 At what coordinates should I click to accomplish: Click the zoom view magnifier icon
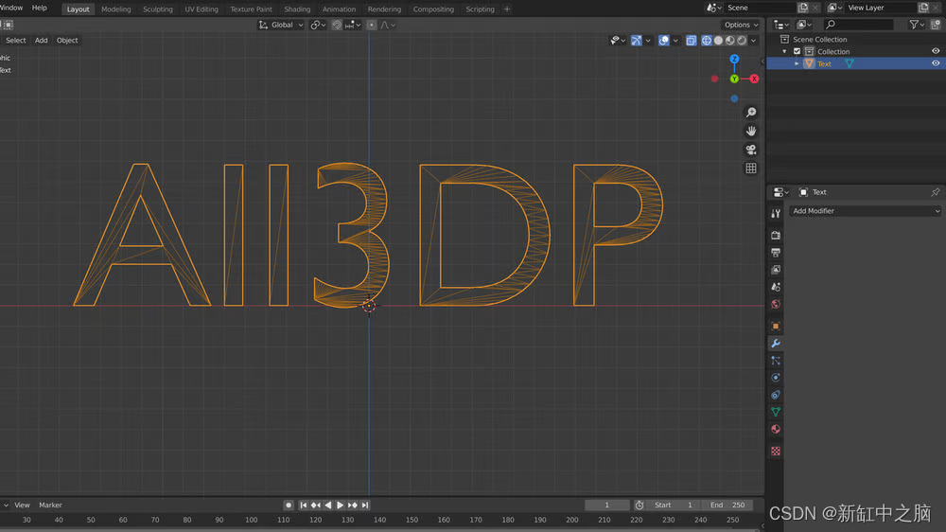click(750, 113)
